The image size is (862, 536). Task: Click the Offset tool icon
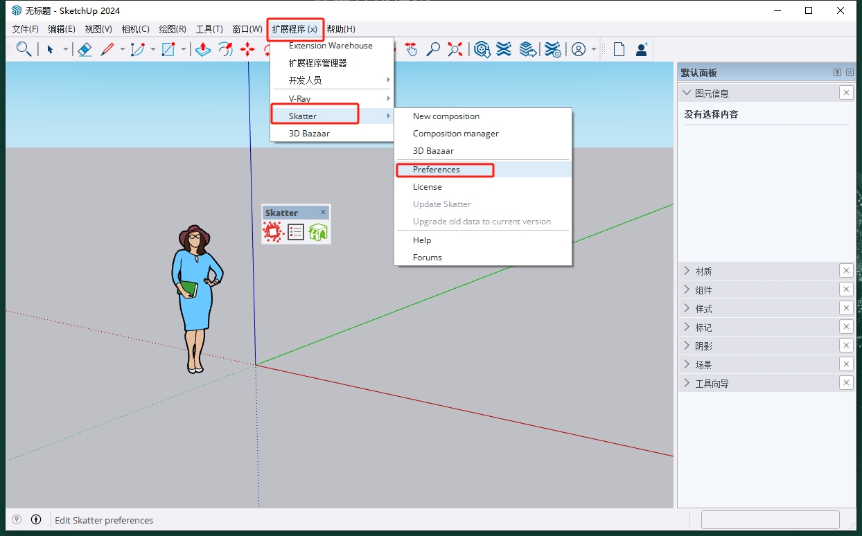(225, 49)
